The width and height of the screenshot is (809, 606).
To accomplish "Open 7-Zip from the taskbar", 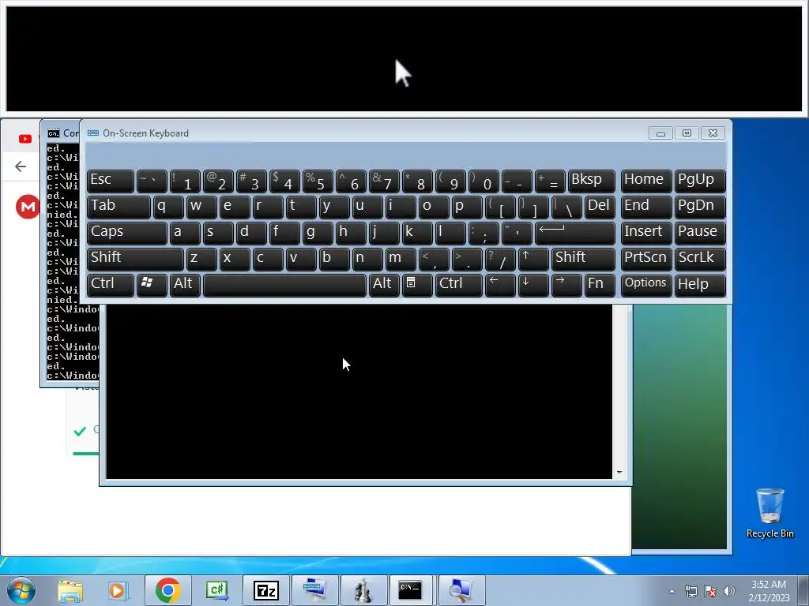I will coord(265,590).
